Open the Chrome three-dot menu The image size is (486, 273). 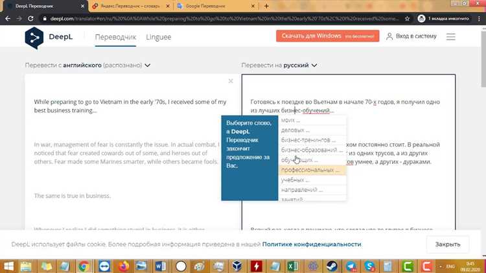(479, 19)
